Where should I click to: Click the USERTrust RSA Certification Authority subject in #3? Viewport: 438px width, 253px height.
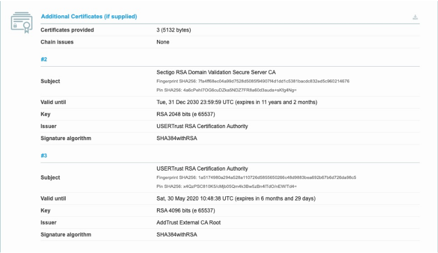(x=197, y=168)
